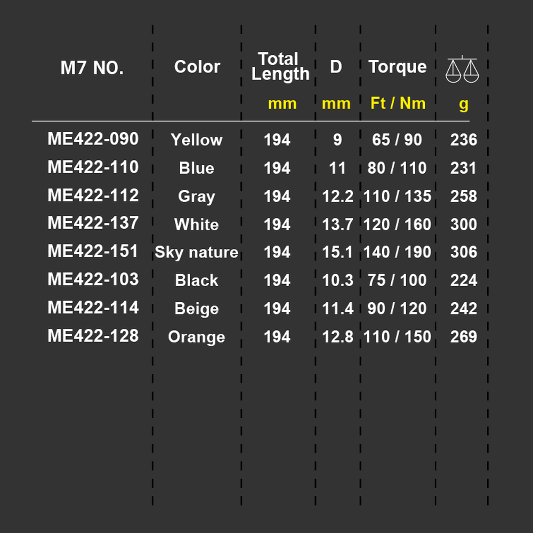This screenshot has width=533, height=533.
Task: Click model number ME422-128
Action: [93, 335]
